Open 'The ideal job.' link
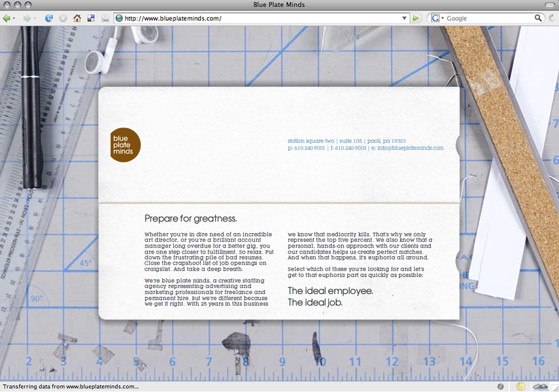This screenshot has height=392, width=559. tap(314, 302)
